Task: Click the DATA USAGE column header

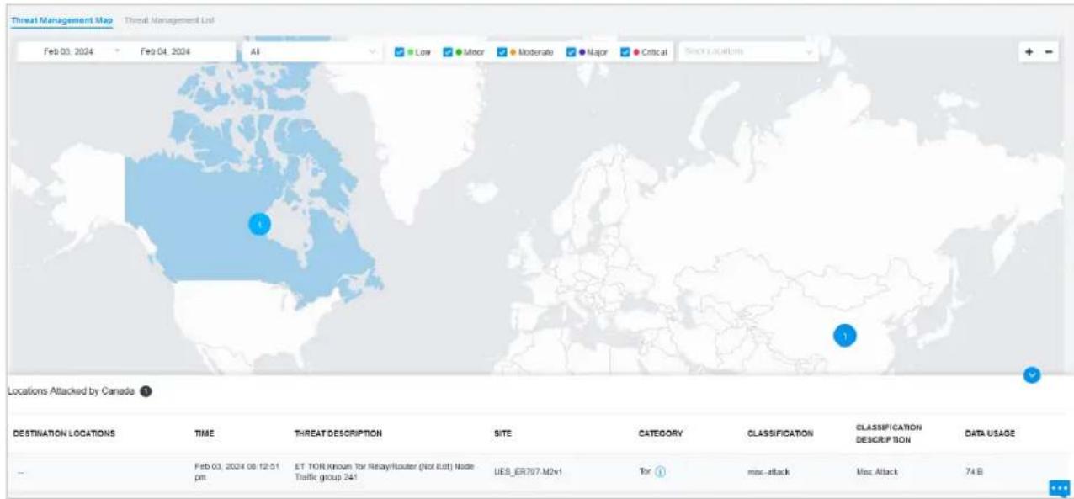Action: click(990, 433)
